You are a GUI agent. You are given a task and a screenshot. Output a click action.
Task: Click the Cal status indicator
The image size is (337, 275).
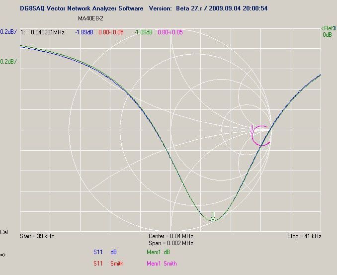(x=4, y=232)
